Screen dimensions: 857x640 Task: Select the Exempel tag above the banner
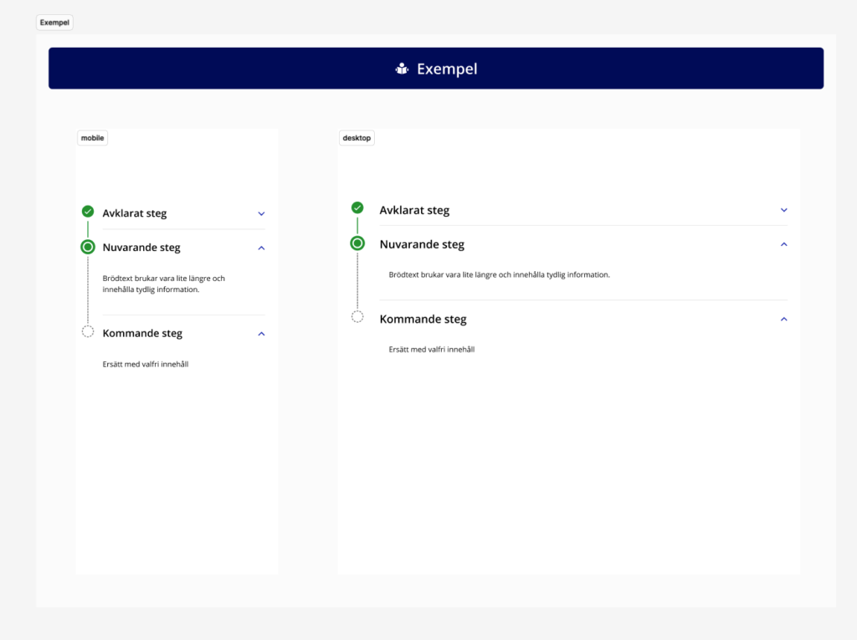[54, 23]
